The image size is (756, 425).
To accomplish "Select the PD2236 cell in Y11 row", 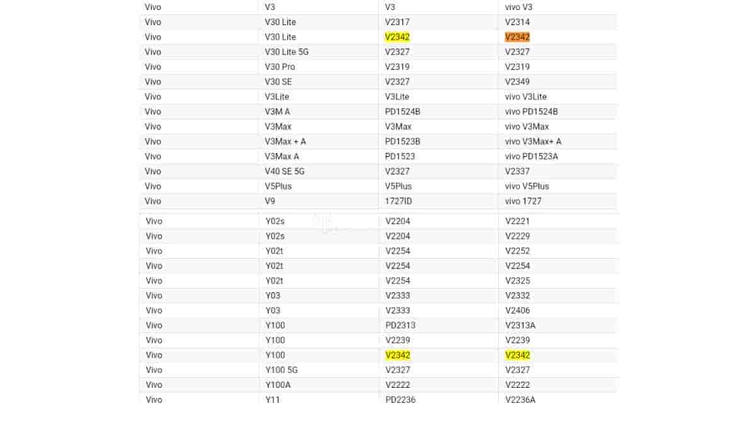I will click(400, 400).
